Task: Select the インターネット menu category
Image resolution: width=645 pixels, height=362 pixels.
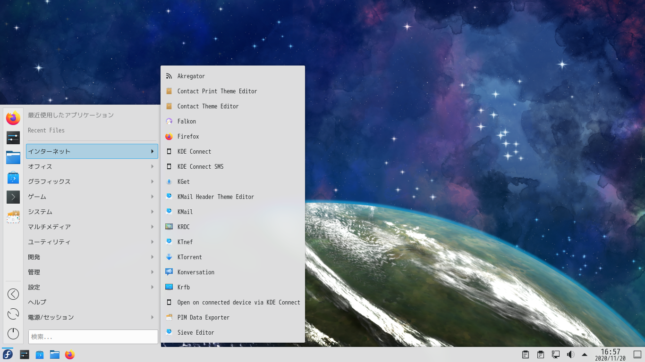Action: coord(92,151)
